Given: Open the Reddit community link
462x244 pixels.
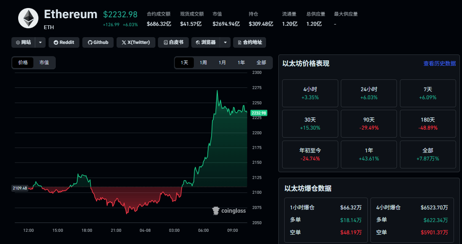Looking at the screenshot, I should point(64,42).
